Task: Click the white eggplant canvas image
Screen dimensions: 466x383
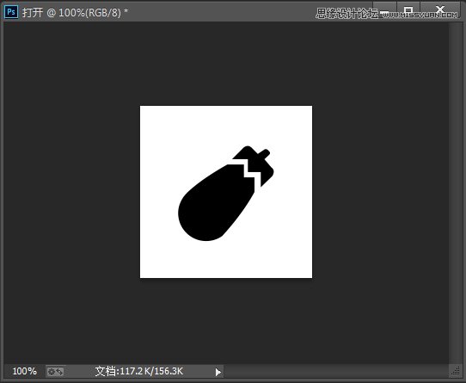Action: pyautogui.click(x=226, y=192)
